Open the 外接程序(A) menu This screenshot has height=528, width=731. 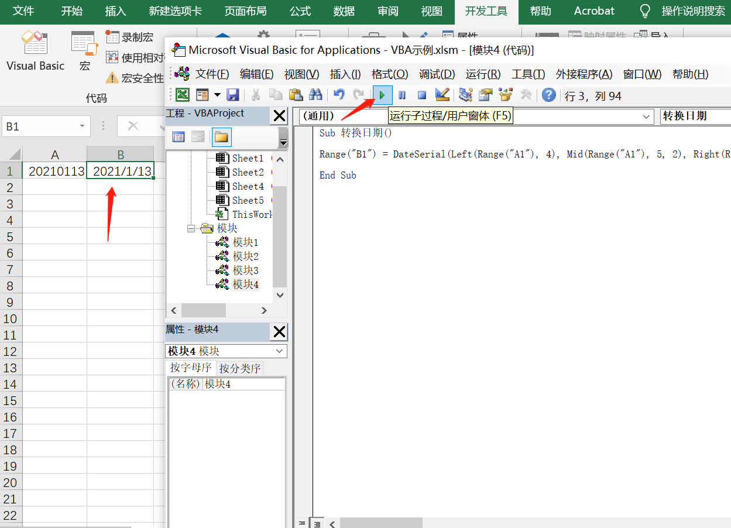click(584, 74)
